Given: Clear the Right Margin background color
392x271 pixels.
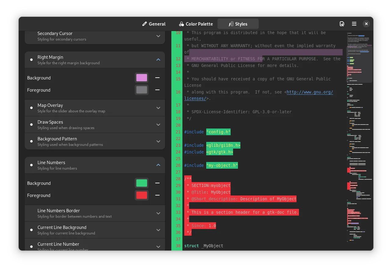Looking at the screenshot, I should (x=157, y=78).
